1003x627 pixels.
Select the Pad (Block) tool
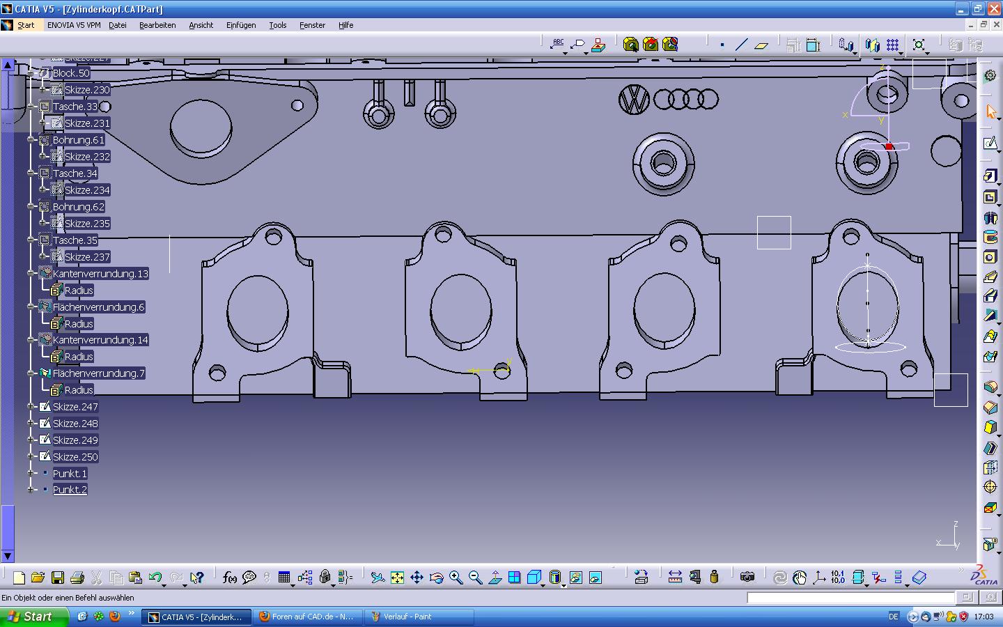pyautogui.click(x=990, y=176)
